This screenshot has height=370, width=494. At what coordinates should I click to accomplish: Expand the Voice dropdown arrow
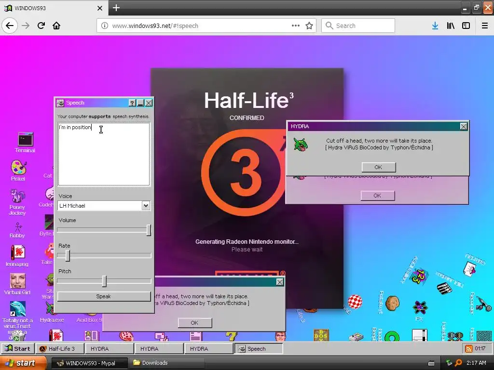tap(146, 206)
